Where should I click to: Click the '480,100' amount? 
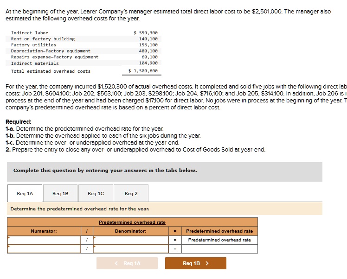point(148,51)
